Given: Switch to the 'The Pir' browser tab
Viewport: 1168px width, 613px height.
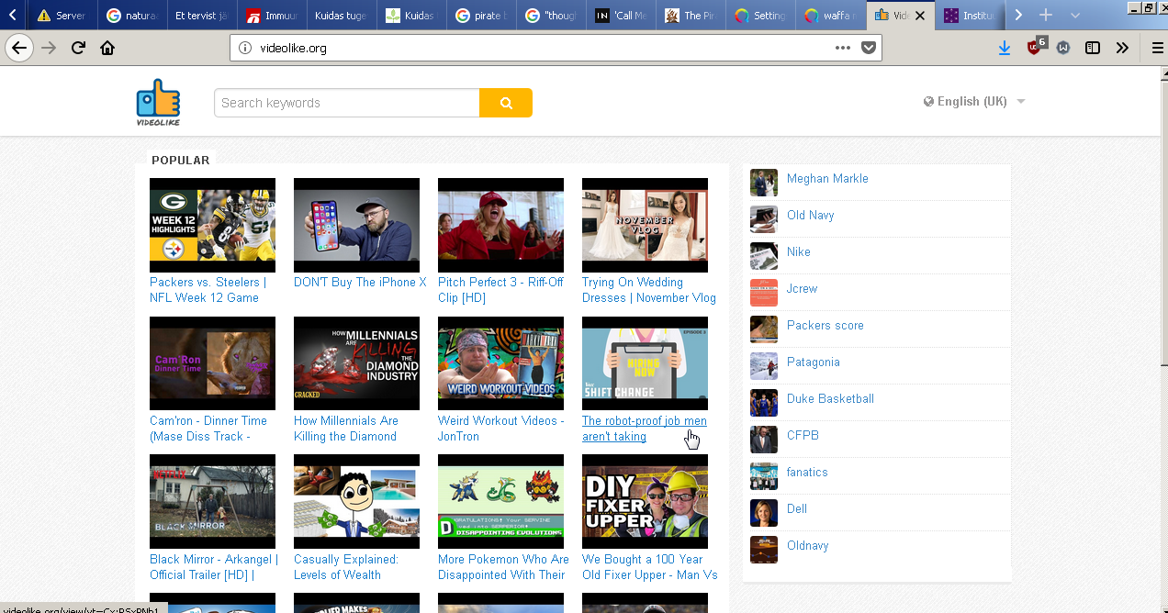Looking at the screenshot, I should coord(691,16).
